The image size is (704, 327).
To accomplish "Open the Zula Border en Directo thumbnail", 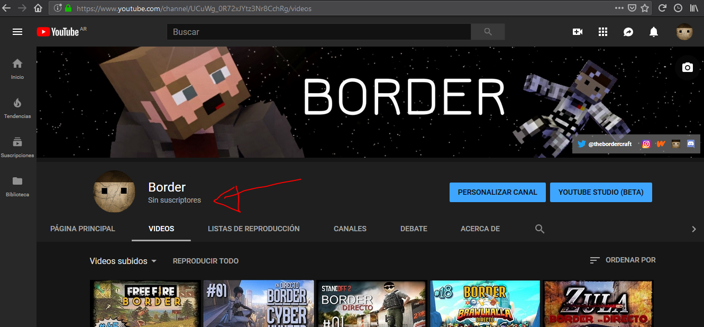I will tap(598, 303).
